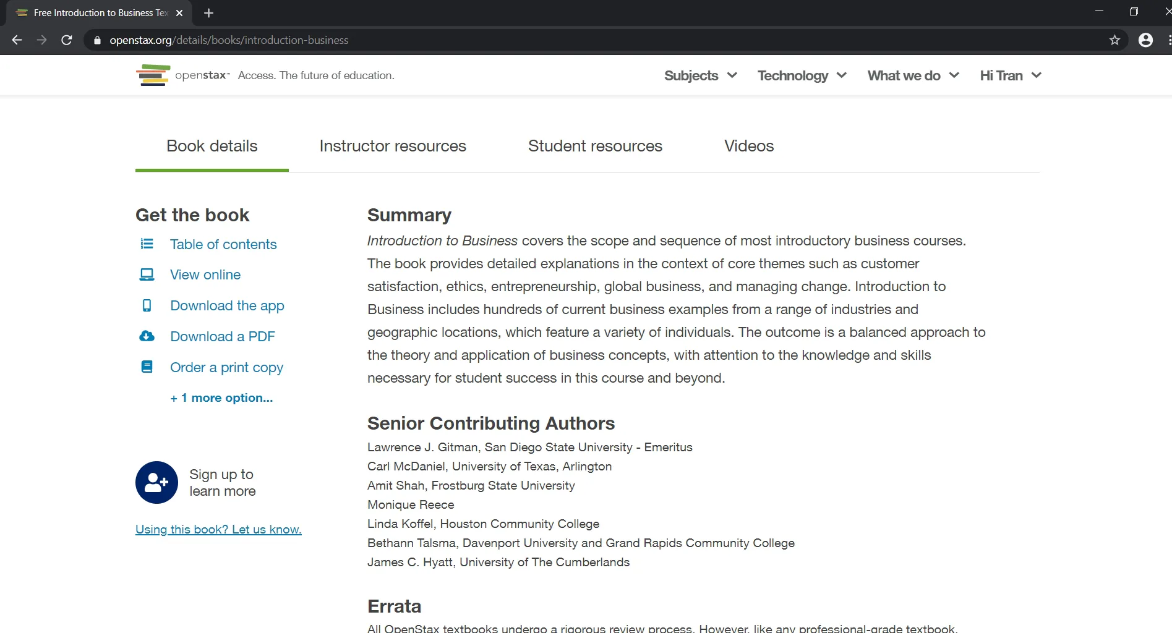Close the Free Introduction to Business tab
Image resolution: width=1172 pixels, height=633 pixels.
(x=179, y=13)
